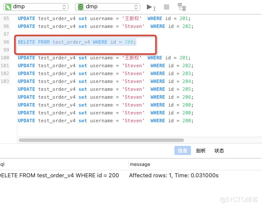Viewport: 262px width, 207px height.
Task: Click the 'Affected rows: 1, Time: 0.031000s' cell
Action: 174,176
